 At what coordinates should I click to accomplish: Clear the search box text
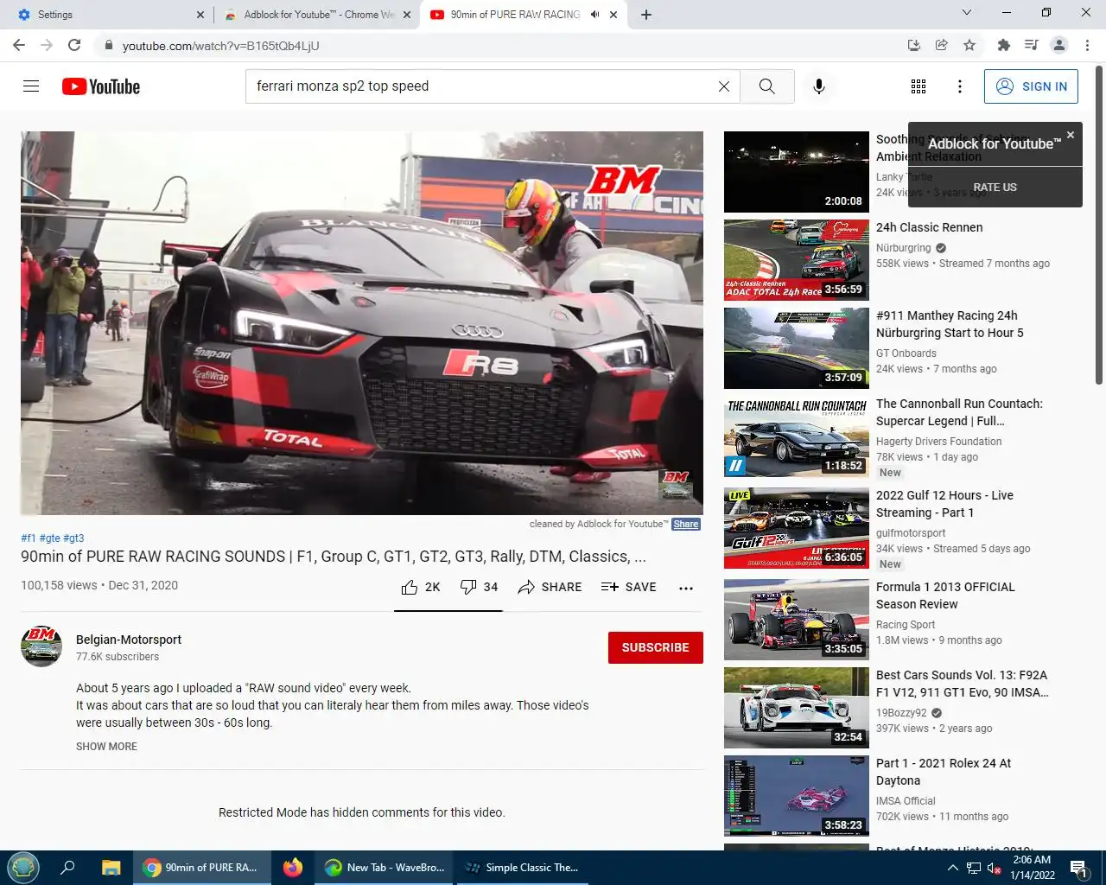[724, 86]
